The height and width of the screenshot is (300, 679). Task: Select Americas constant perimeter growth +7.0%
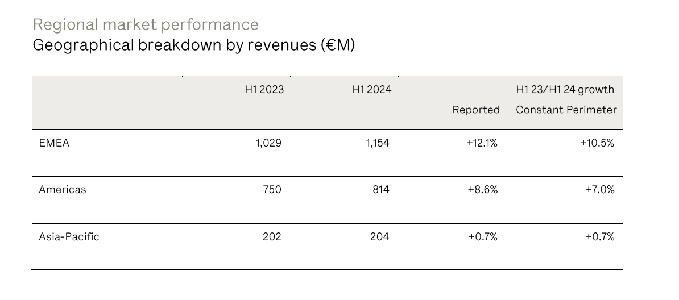coord(599,190)
